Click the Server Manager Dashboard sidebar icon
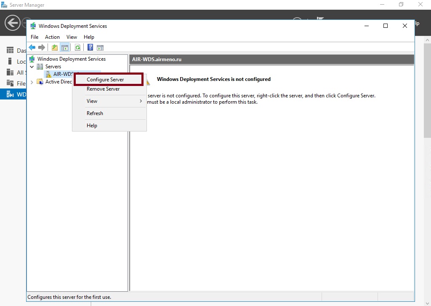The image size is (431, 306). [x=10, y=51]
